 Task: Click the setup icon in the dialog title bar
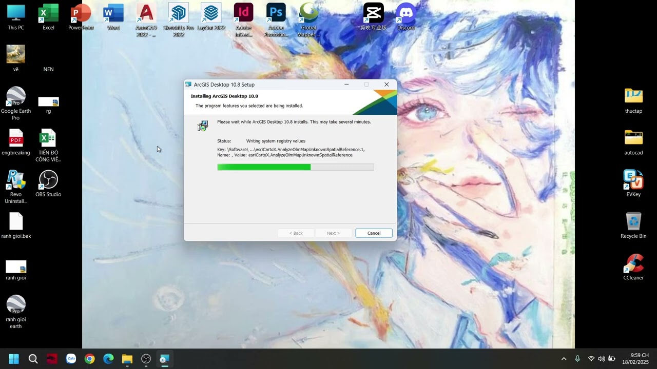(x=188, y=85)
